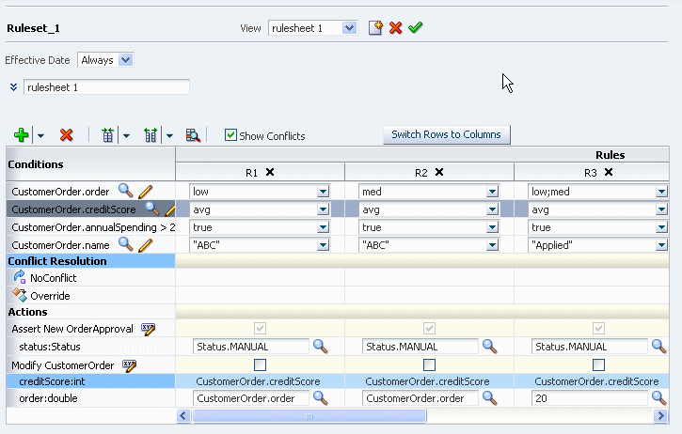Click the red X delete rulesheet icon
Image resolution: width=682 pixels, height=434 pixels.
point(395,28)
